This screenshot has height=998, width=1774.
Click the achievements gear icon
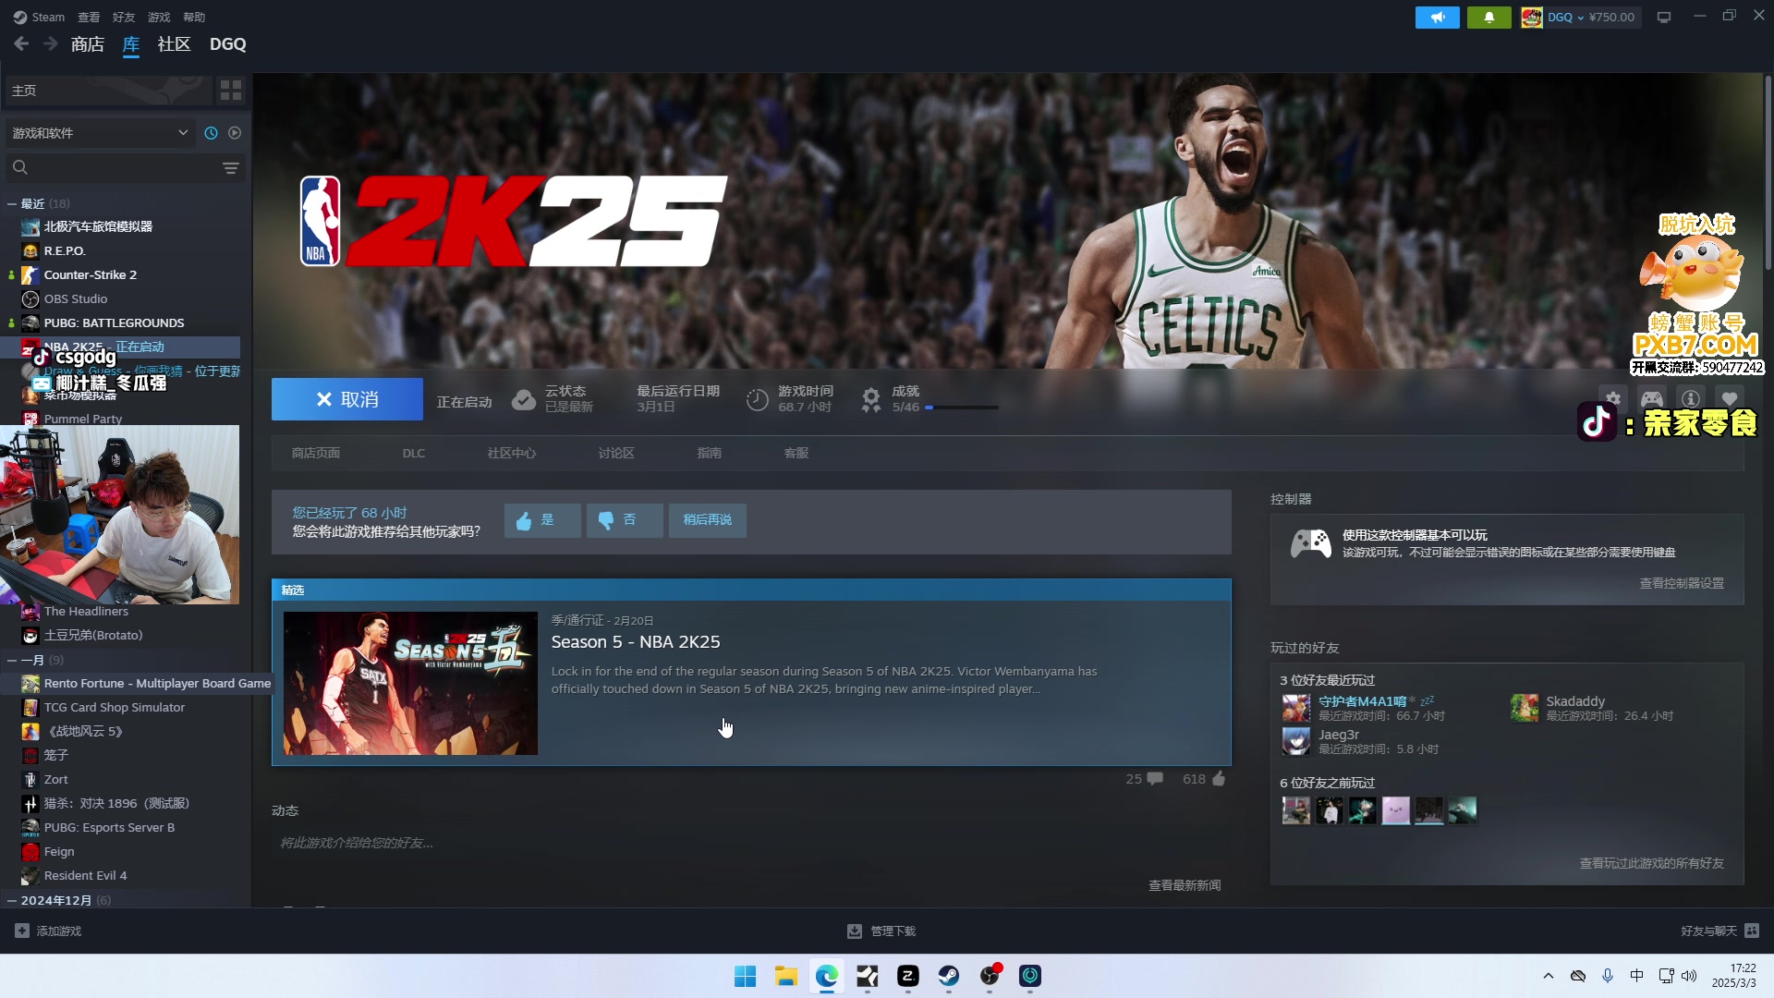tap(870, 399)
